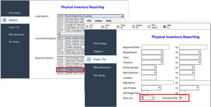This screenshot has height=107, width=211.
Task: Click the From / To sidebar arrows icon
Action: click(89, 59)
